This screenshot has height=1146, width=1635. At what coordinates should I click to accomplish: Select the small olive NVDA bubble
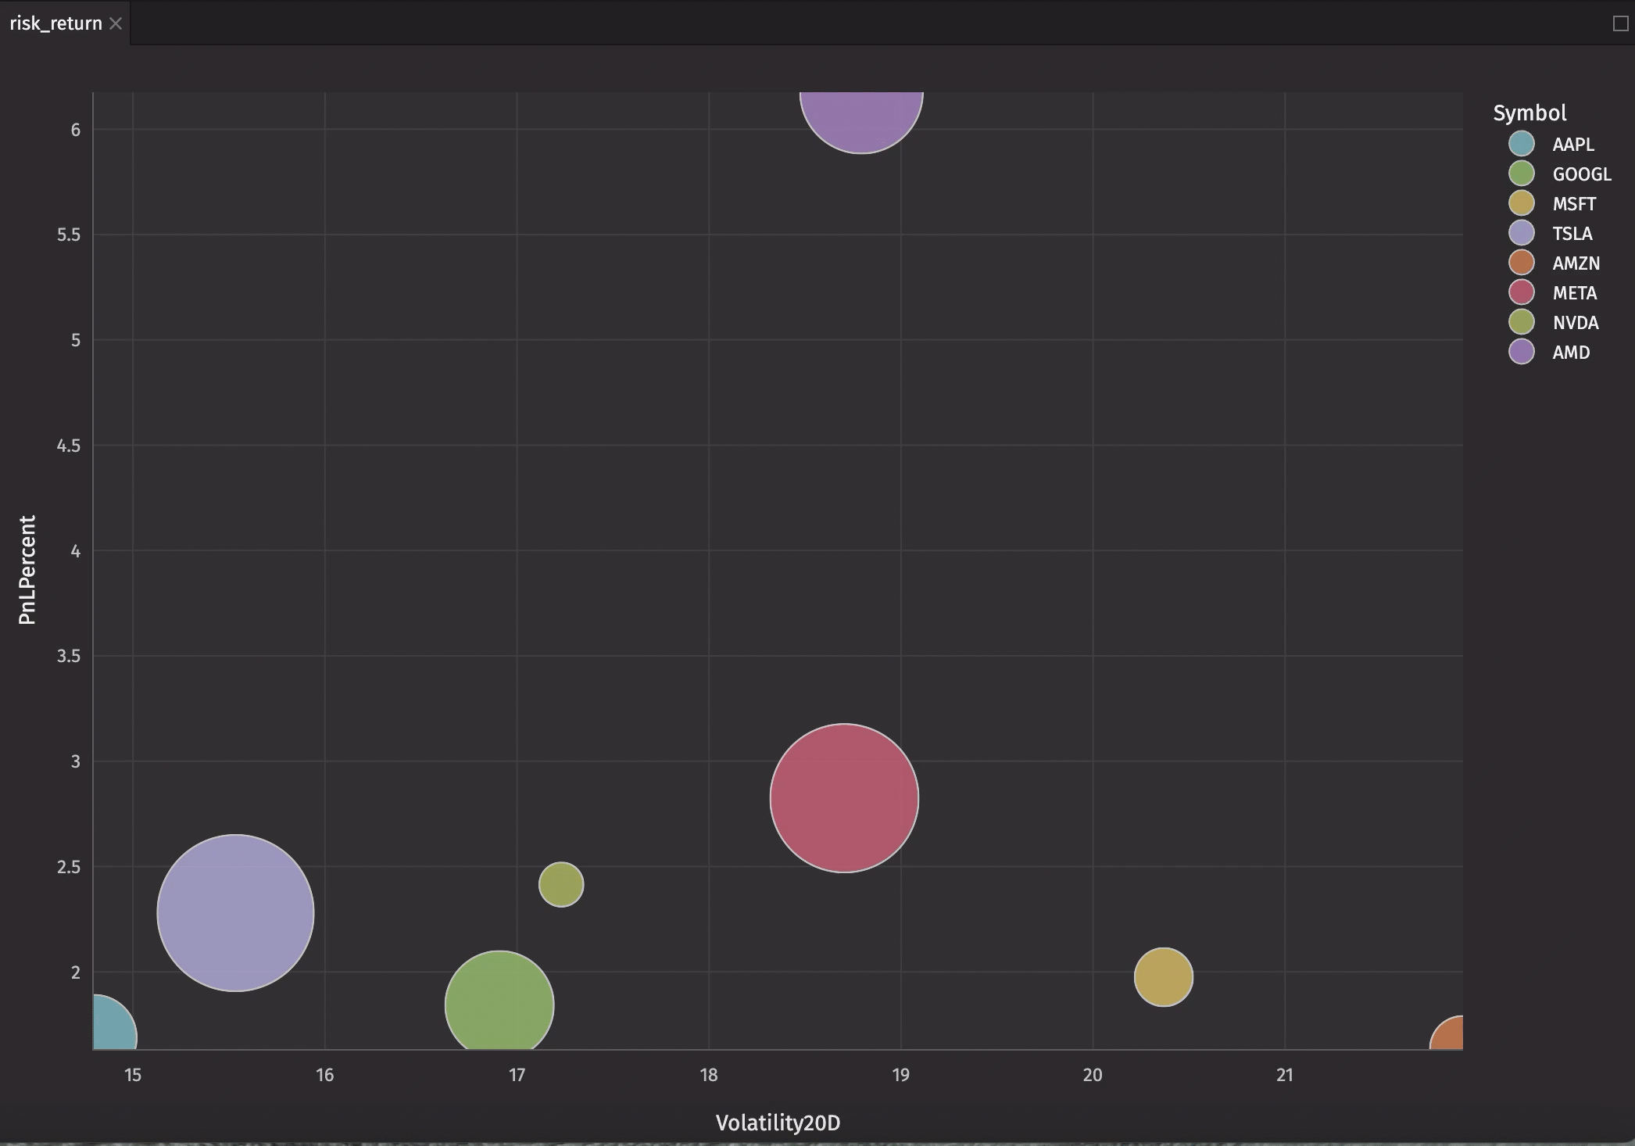pos(561,884)
